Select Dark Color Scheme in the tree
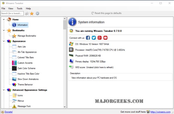The height and width of the screenshot is (114, 174). pyautogui.click(x=26, y=68)
